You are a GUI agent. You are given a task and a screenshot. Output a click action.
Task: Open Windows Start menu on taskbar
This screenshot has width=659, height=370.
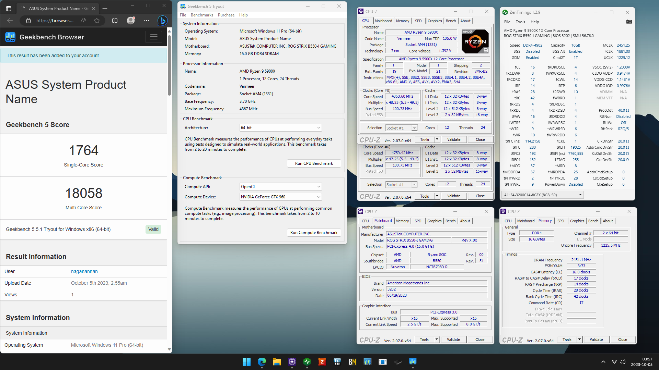click(246, 362)
